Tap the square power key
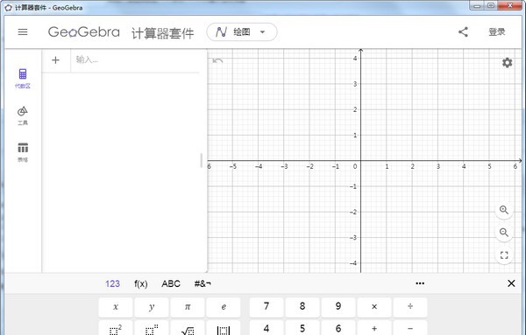The height and width of the screenshot is (335, 526). 116,328
